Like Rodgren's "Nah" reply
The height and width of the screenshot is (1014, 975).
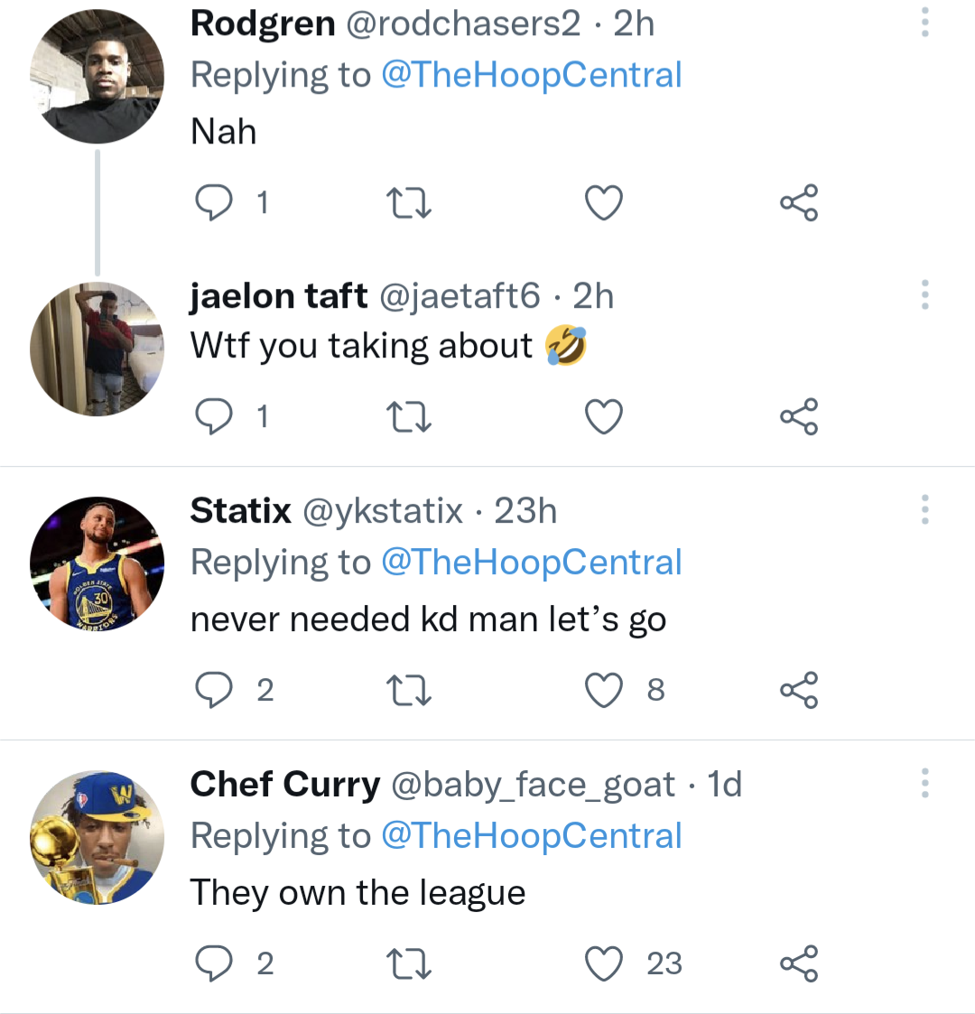click(x=604, y=203)
